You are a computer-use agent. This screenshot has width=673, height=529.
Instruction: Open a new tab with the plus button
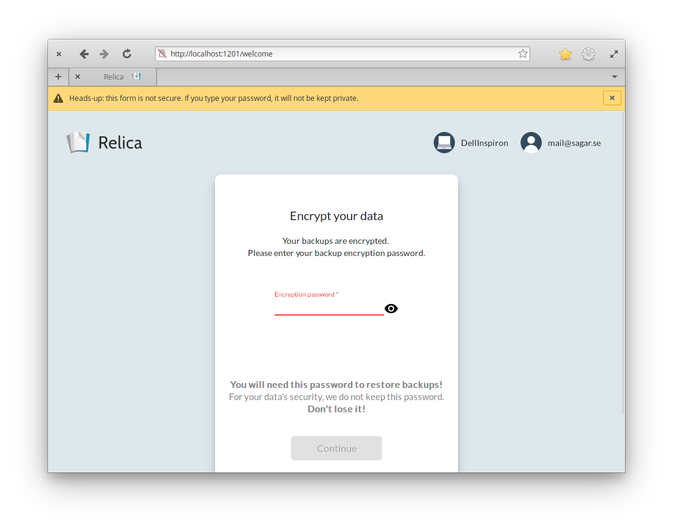tap(58, 77)
